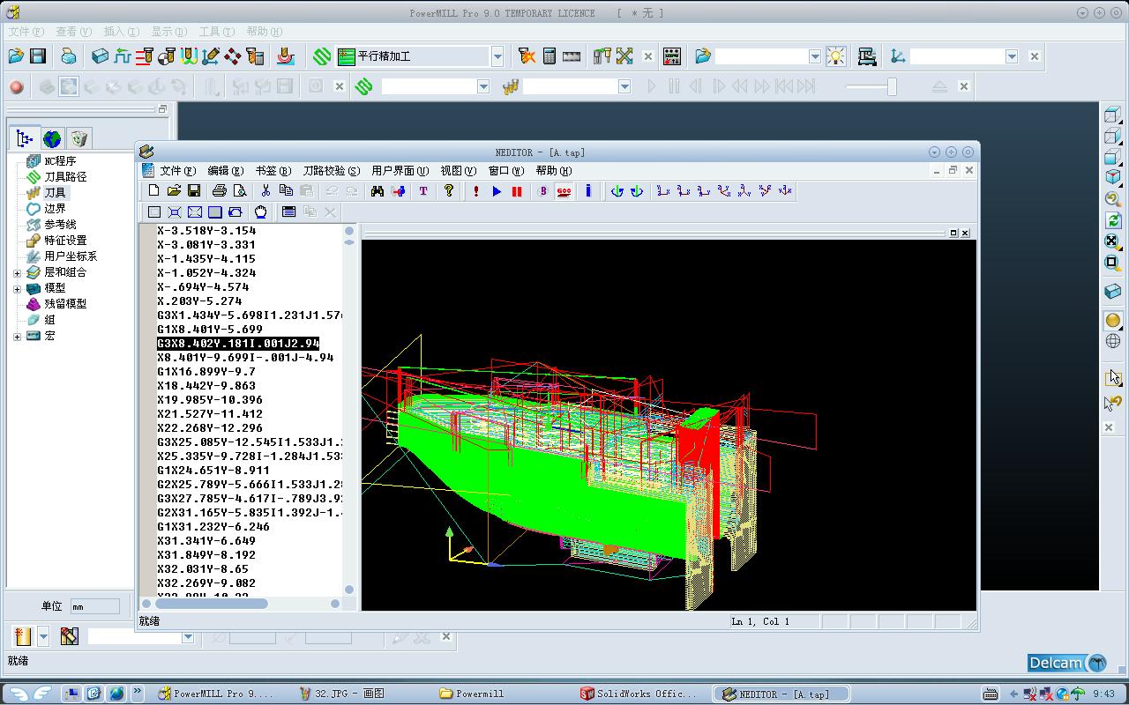The image size is (1129, 705).
Task: Open the 平行精加工 strategy dropdown
Action: [497, 56]
